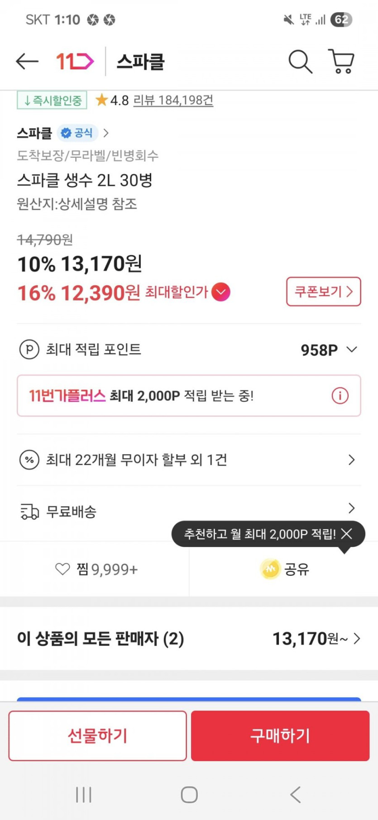Screen dimensions: 378x820
Task: Expand the 무료배송 shipping row
Action: tap(351, 509)
